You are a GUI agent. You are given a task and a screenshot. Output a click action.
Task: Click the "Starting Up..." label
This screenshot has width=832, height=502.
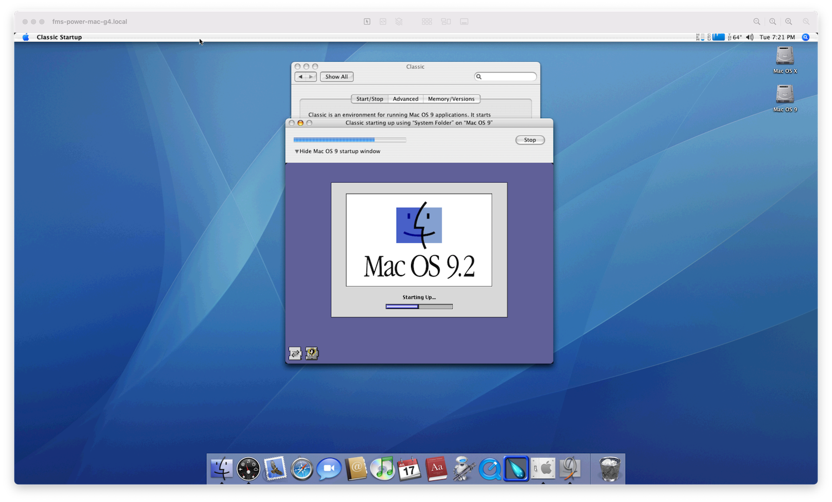[419, 297]
